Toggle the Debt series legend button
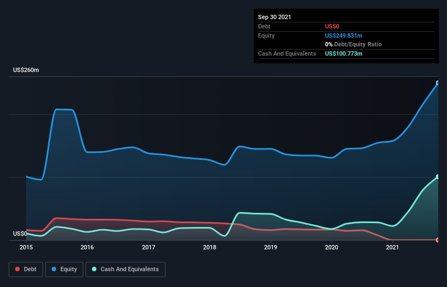The image size is (447, 287). tap(26, 270)
